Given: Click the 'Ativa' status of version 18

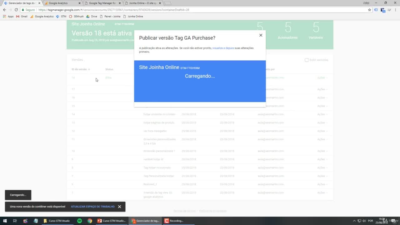Looking at the screenshot, I should click(x=108, y=78).
